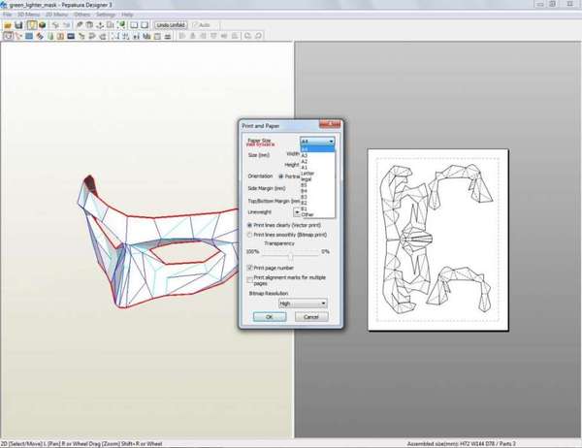The width and height of the screenshot is (582, 448).
Task: Open the 2D Menu
Action: click(x=56, y=15)
